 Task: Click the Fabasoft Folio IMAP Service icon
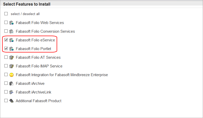click(x=11, y=66)
